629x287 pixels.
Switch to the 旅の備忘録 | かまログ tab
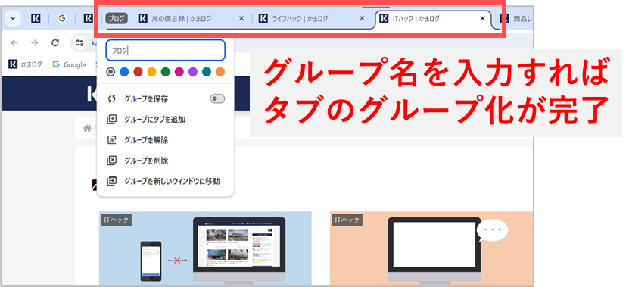[182, 18]
